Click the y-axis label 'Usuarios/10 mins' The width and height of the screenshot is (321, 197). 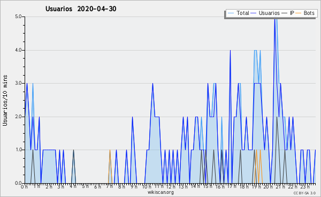click(5, 100)
